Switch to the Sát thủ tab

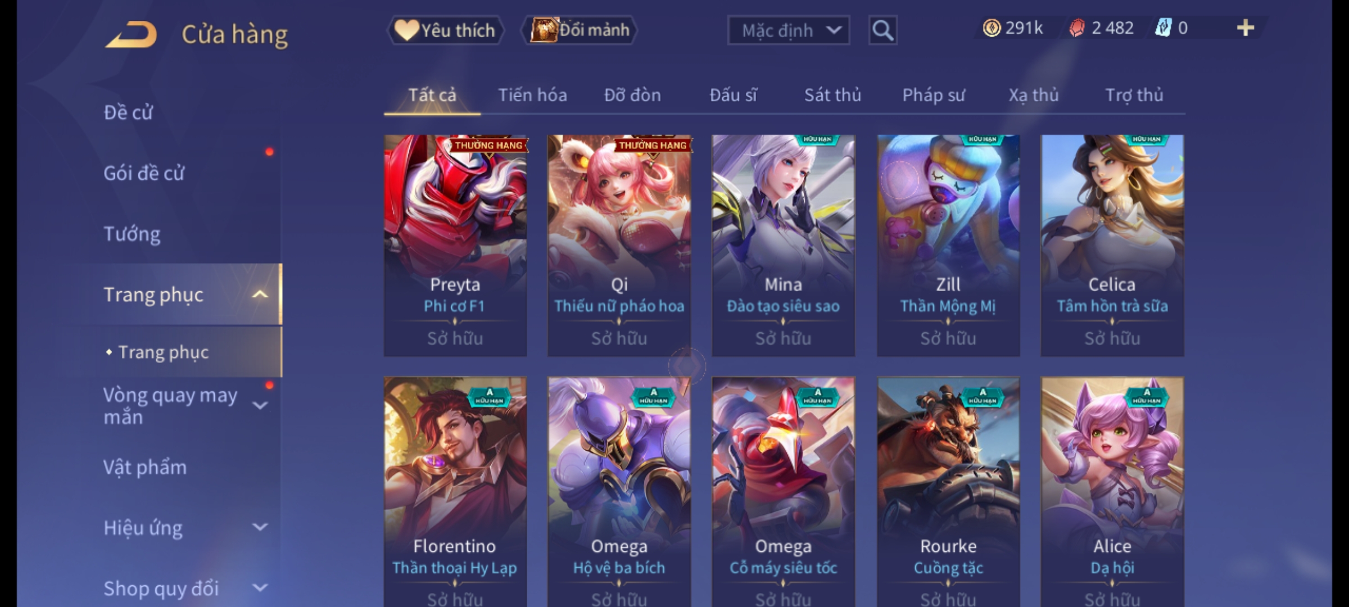point(832,95)
